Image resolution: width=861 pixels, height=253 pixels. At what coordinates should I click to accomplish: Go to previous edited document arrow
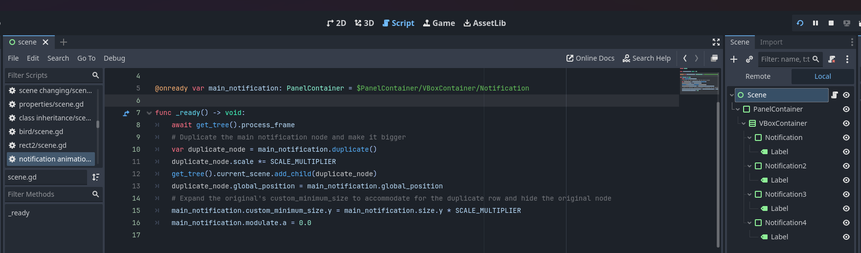click(x=685, y=58)
